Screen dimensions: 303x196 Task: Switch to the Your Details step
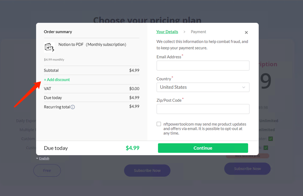[x=167, y=32]
